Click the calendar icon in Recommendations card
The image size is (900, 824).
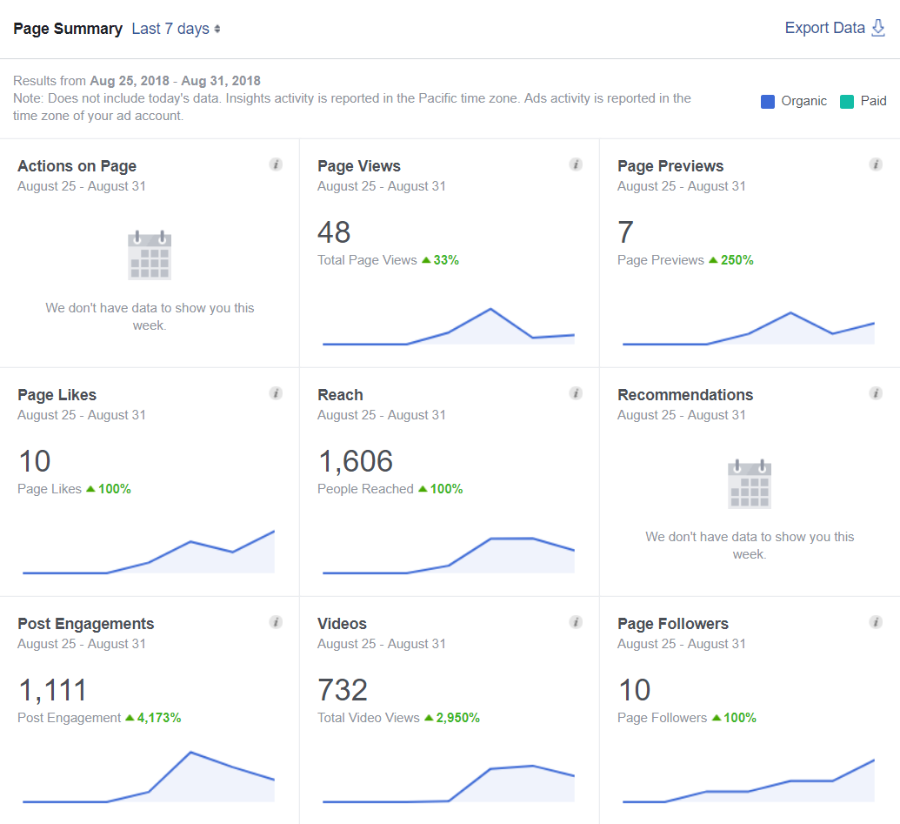pos(749,485)
